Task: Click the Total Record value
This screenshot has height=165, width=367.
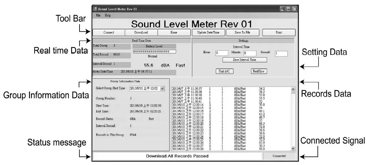Action: pos(117,55)
